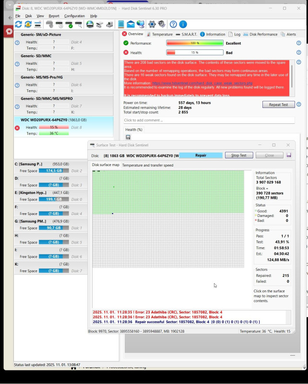This screenshot has width=308, height=384.
Task: Click the question icon of Generic- SM/xD-Picture disk
Action: pyautogui.click(x=17, y=43)
